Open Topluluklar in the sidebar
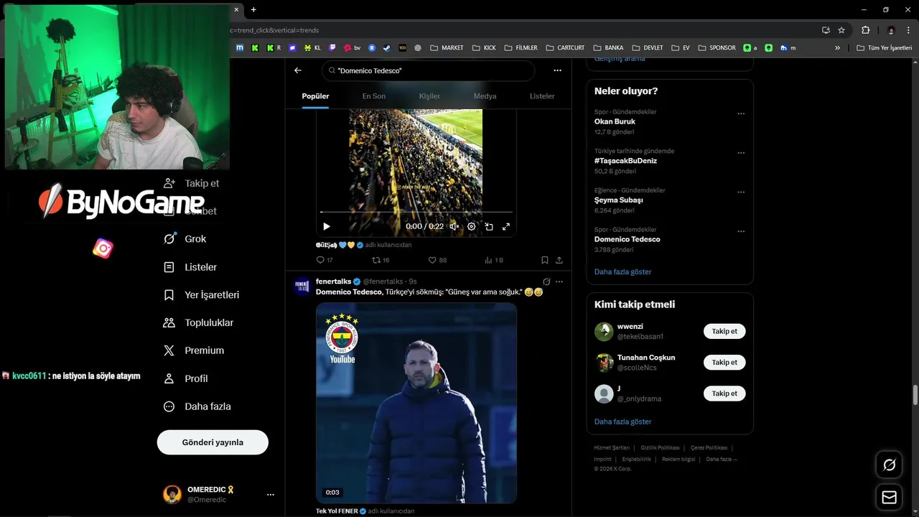The width and height of the screenshot is (919, 517). [198, 323]
